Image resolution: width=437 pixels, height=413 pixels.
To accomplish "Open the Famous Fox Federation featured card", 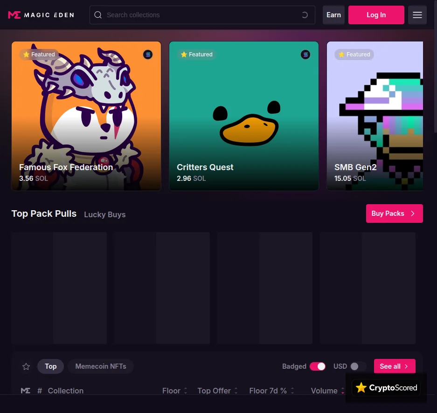I will (x=86, y=116).
